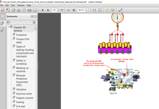Open the Attachments paperclip panel
Viewport: 159px width, 109px height.
pos(2,30)
